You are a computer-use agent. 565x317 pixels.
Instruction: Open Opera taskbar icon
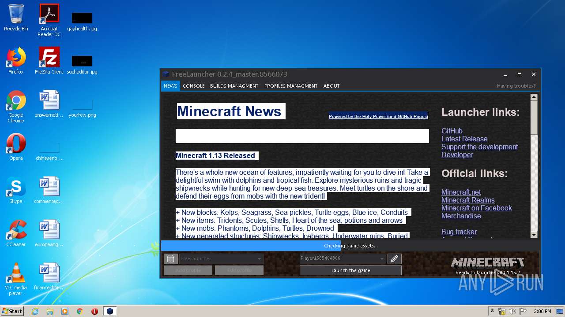(94, 311)
